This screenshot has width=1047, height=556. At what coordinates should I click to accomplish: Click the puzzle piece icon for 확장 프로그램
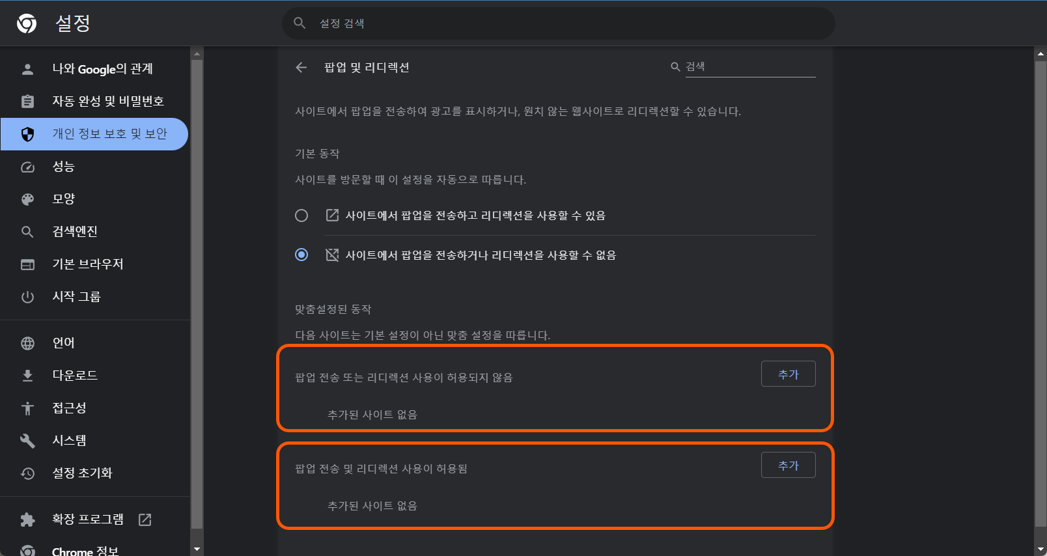click(27, 520)
